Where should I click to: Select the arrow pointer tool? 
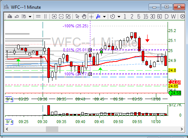[x=77, y=16]
